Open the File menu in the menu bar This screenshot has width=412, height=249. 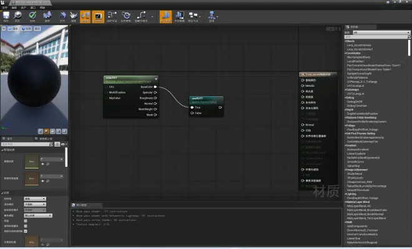[x=5, y=8]
